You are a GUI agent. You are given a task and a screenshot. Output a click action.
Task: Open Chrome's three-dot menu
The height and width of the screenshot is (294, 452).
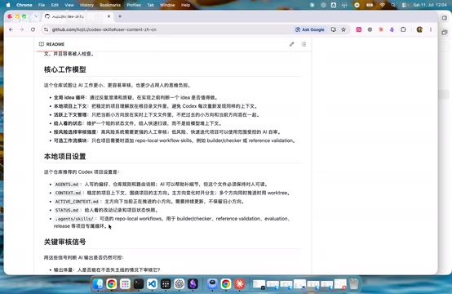click(x=431, y=29)
